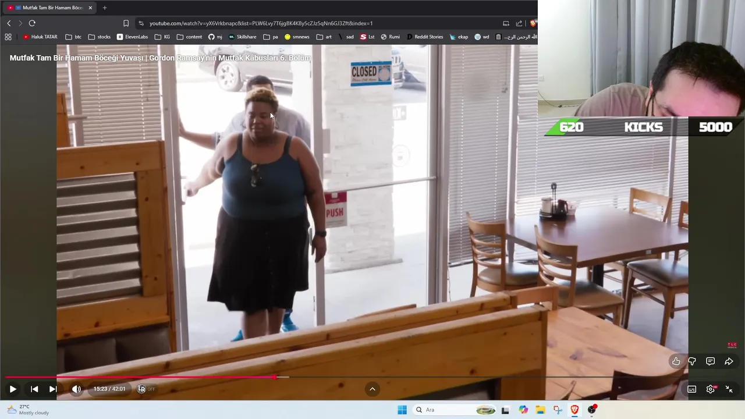745x419 pixels.
Task: Toggle subtitles/closed captions
Action: coord(691,389)
